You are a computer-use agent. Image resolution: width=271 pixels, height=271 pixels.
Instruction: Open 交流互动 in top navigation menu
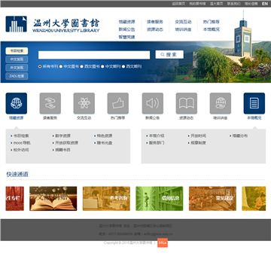click(x=183, y=22)
